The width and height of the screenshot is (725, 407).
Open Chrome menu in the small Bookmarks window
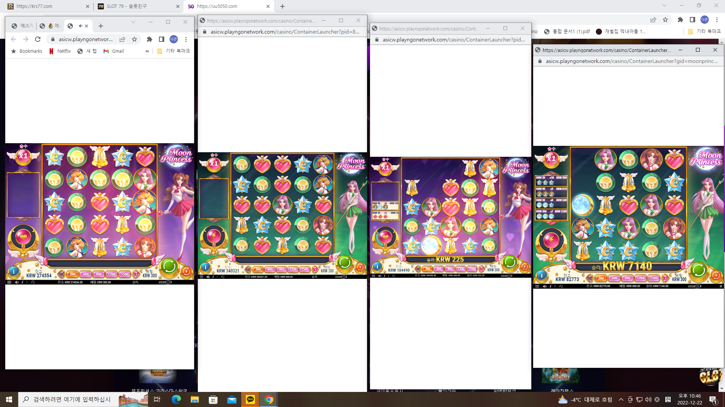coord(186,39)
